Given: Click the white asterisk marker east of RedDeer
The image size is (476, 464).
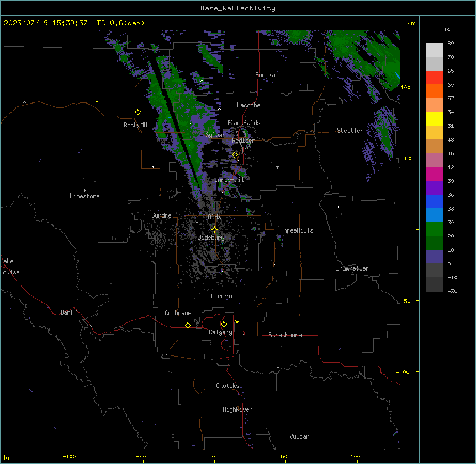Looking at the screenshot, I should tap(277, 167).
